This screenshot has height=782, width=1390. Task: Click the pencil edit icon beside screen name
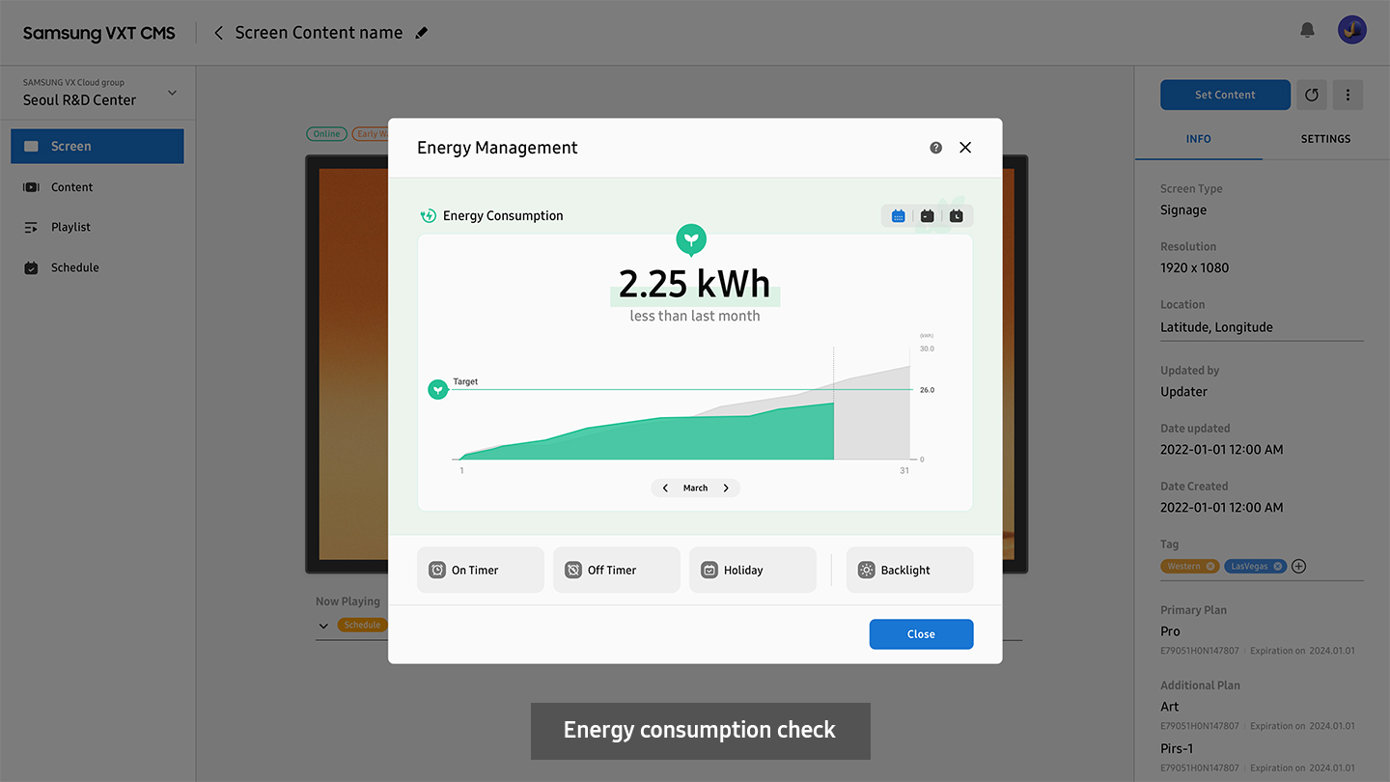coord(421,33)
